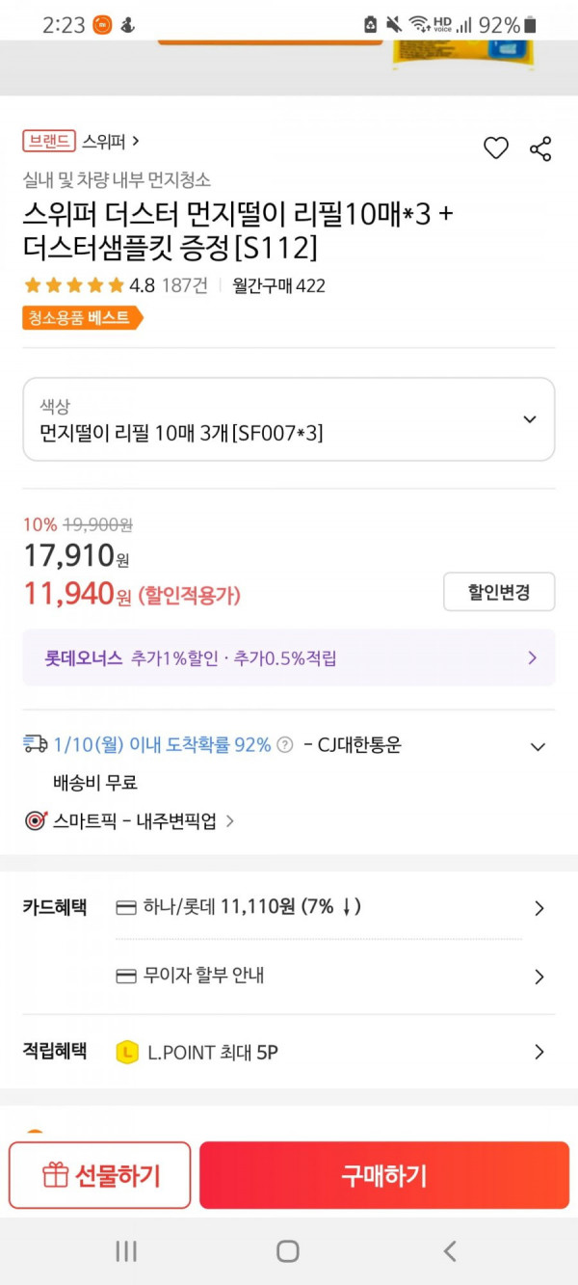Tap the Smart Pick target icon

[x=36, y=821]
